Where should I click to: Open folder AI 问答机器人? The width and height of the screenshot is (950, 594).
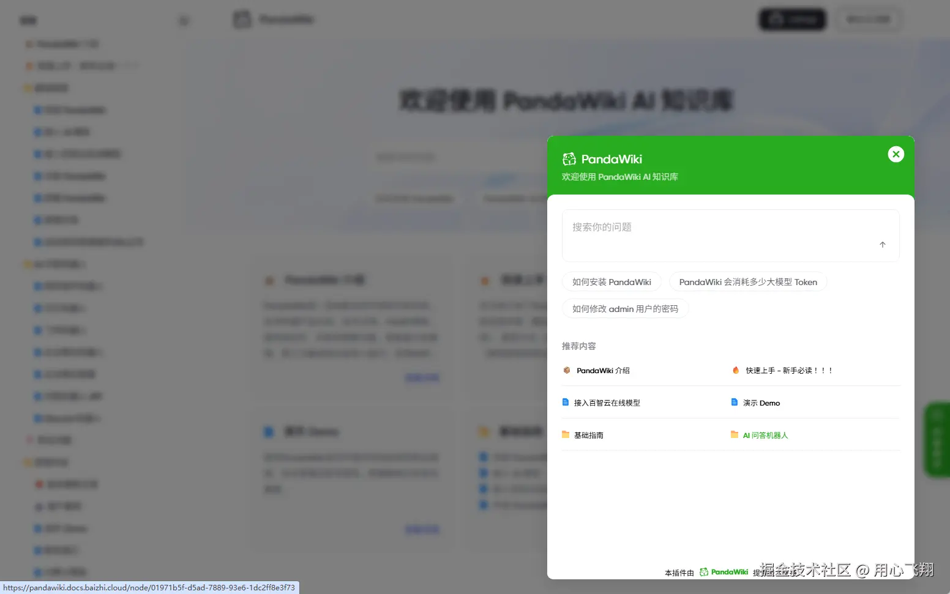tap(765, 436)
